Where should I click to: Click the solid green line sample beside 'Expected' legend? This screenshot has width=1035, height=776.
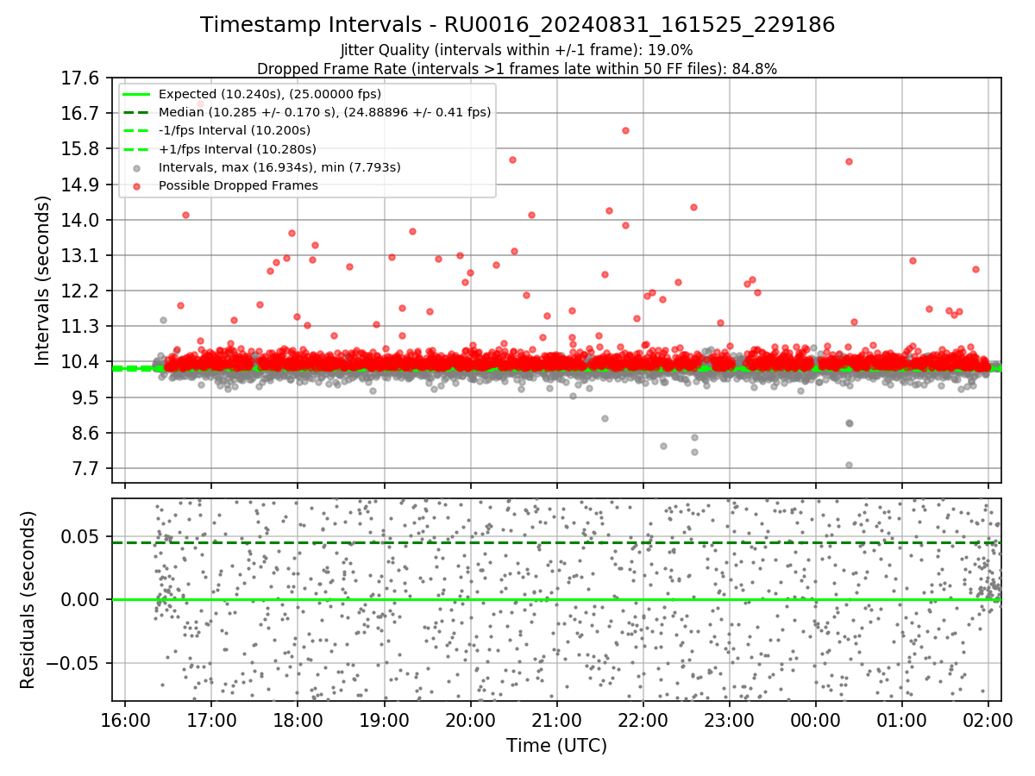[x=137, y=94]
